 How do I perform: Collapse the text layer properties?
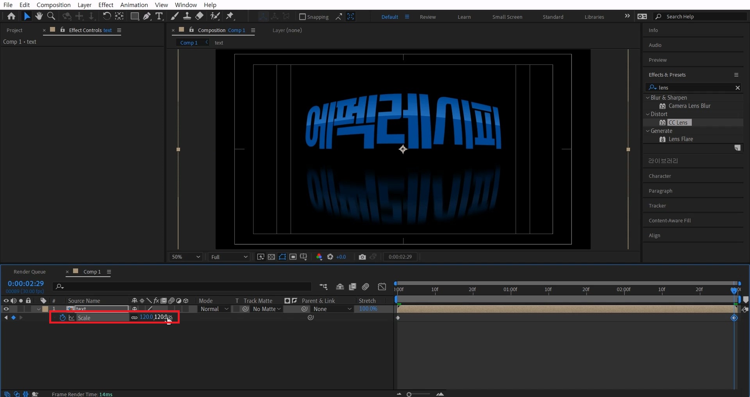39,309
